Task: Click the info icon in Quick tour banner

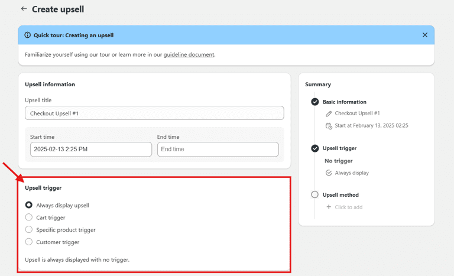Action: 27,35
